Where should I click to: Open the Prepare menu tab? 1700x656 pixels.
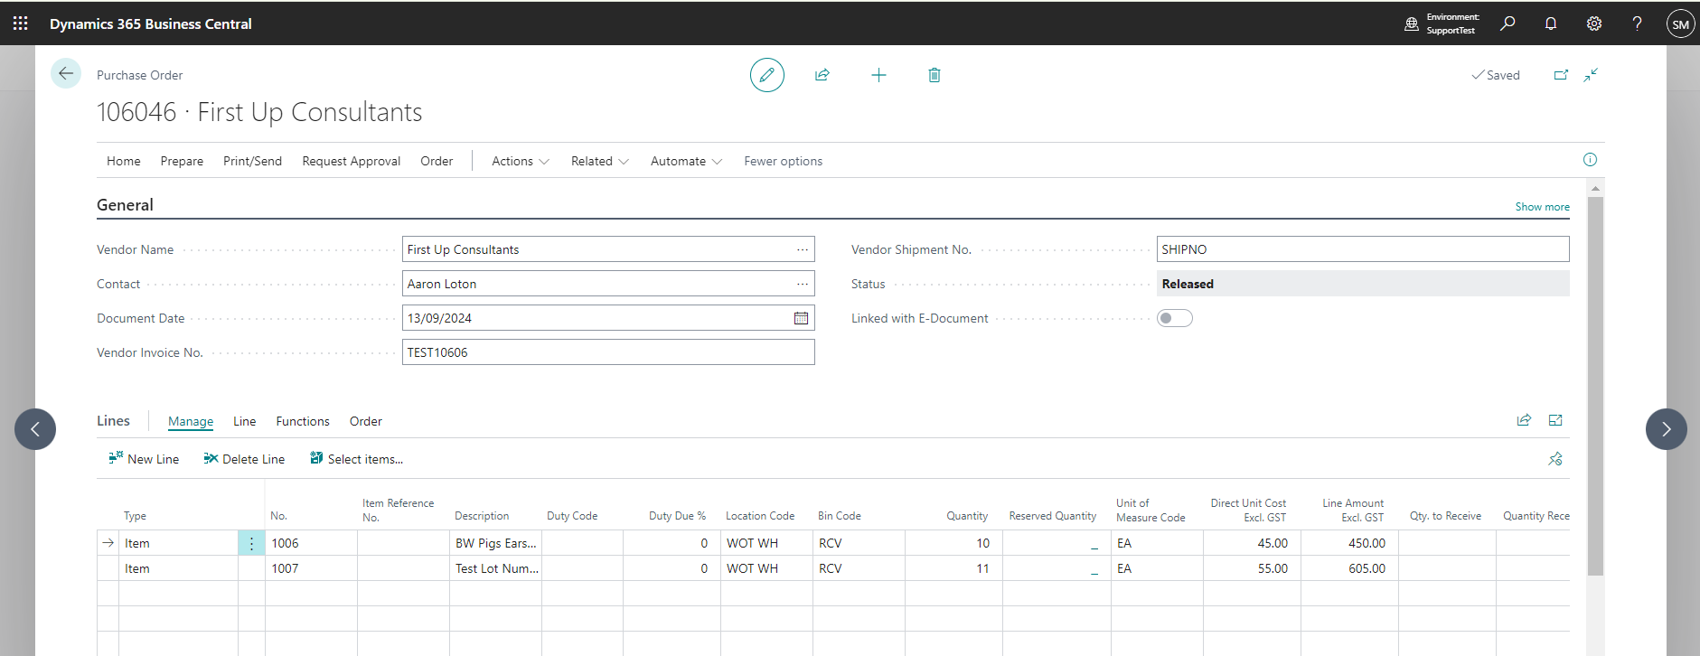tap(182, 161)
